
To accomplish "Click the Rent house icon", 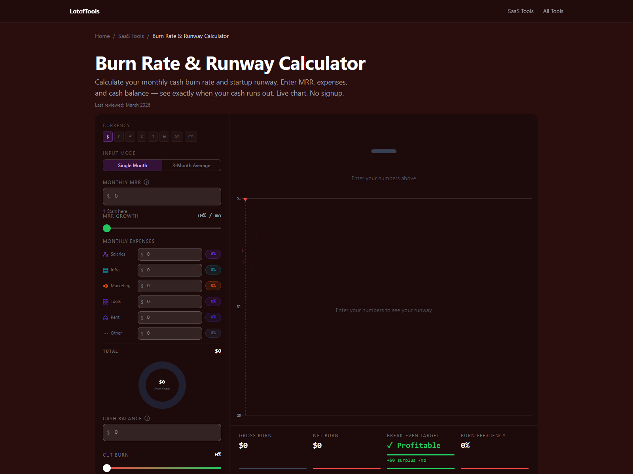I will pos(106,318).
